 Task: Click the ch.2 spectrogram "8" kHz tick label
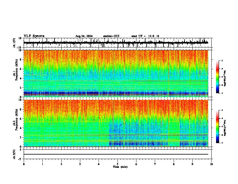21,109
